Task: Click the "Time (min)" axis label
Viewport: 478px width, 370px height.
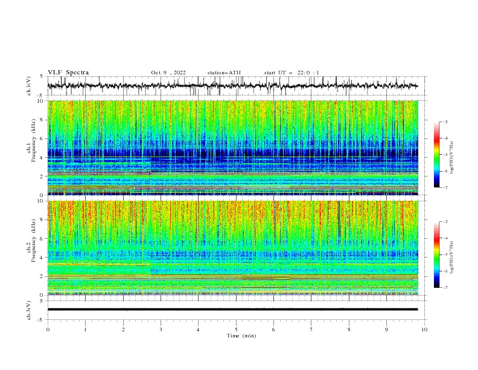Action: pyautogui.click(x=241, y=336)
